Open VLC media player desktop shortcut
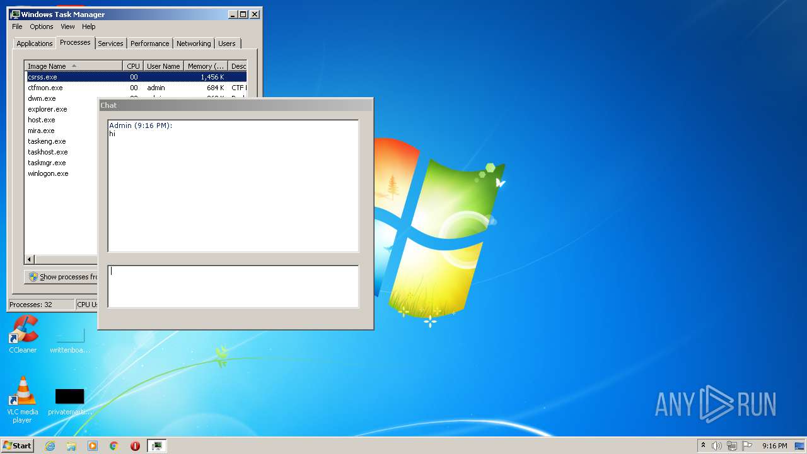The height and width of the screenshot is (454, 807). pos(23,400)
